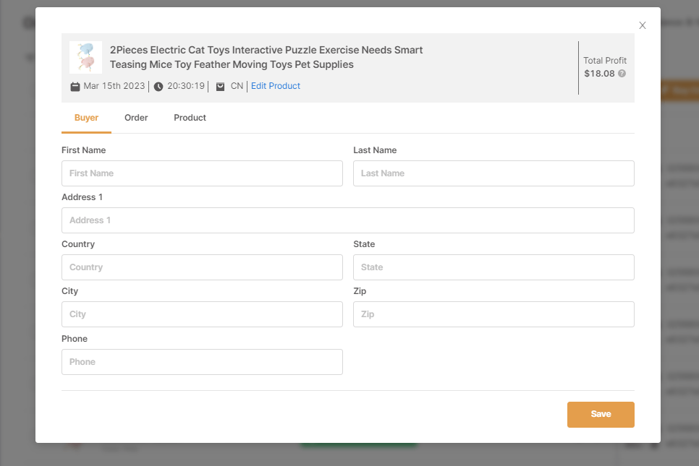Click the calendar icon beside Mar 15th 2023

pos(75,86)
